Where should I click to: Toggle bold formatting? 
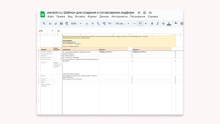tap(152, 24)
